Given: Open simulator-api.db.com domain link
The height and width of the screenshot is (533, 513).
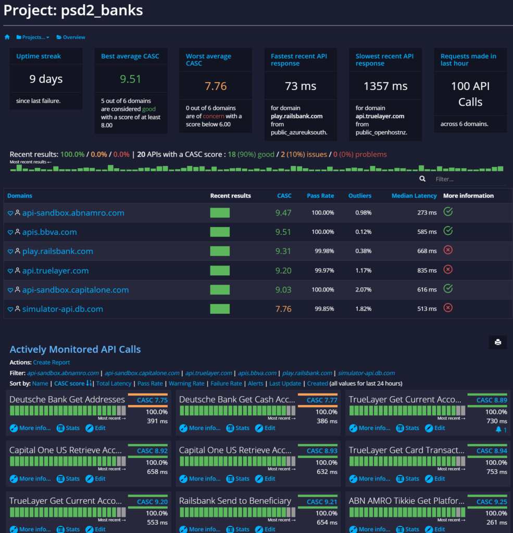Looking at the screenshot, I should click(62, 309).
